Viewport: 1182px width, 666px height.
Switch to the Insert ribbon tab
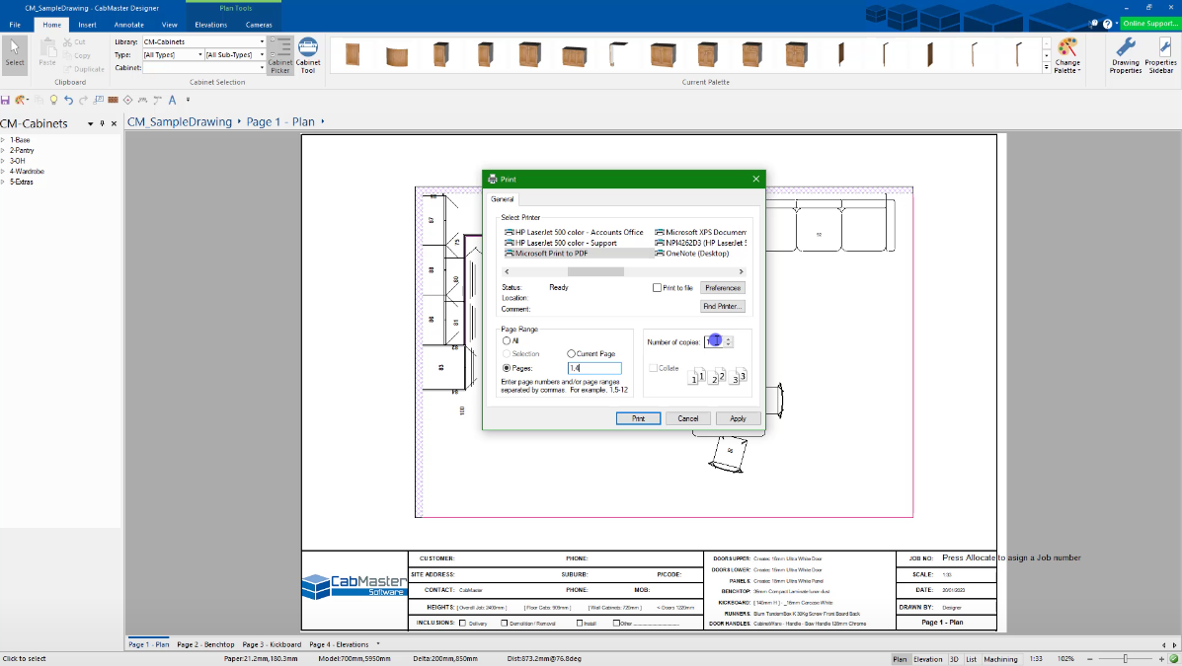click(x=88, y=25)
